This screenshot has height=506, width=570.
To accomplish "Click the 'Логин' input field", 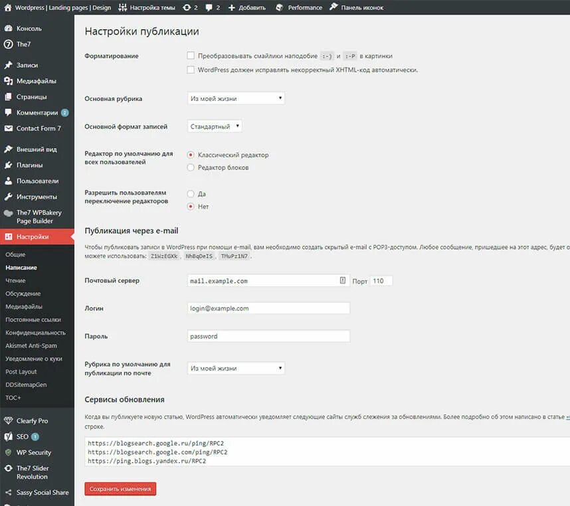I will tap(268, 308).
